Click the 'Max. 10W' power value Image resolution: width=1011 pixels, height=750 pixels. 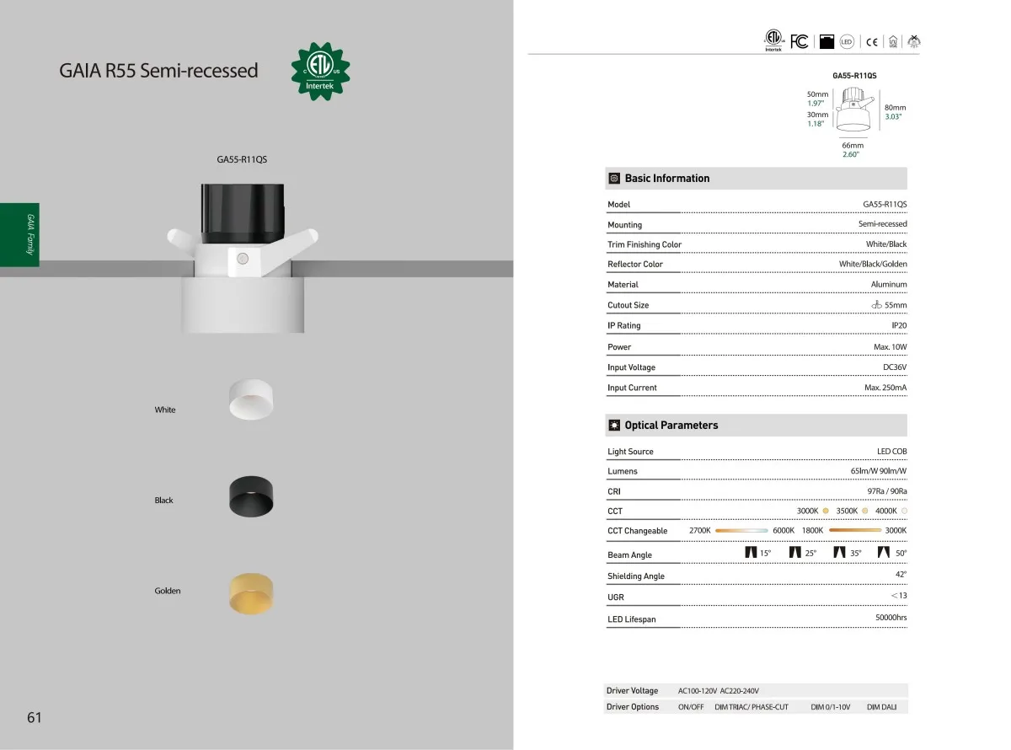coord(891,347)
